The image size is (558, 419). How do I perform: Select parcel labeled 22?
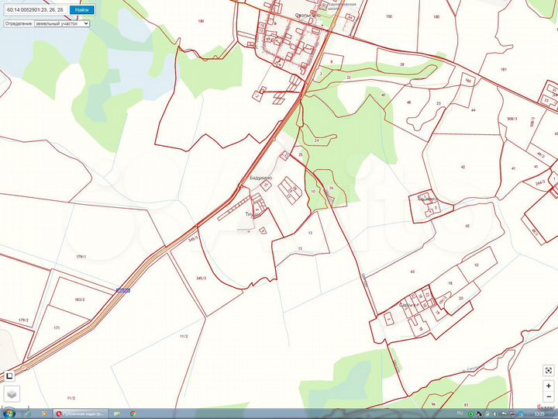(x=349, y=78)
